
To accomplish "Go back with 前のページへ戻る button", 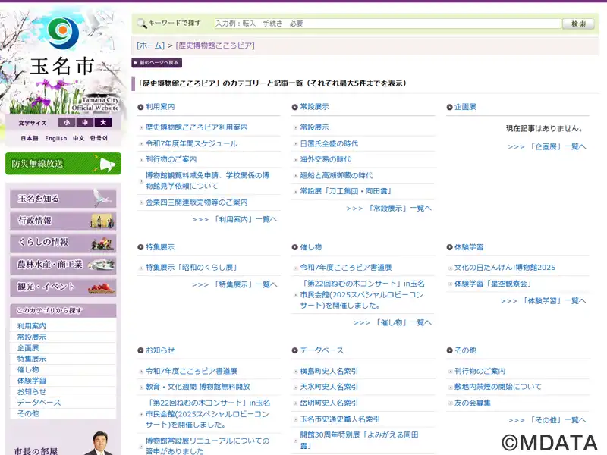I will [x=157, y=63].
